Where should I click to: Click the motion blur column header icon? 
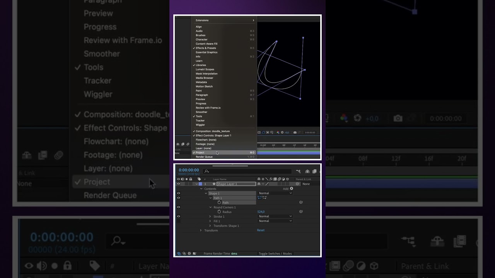click(279, 179)
